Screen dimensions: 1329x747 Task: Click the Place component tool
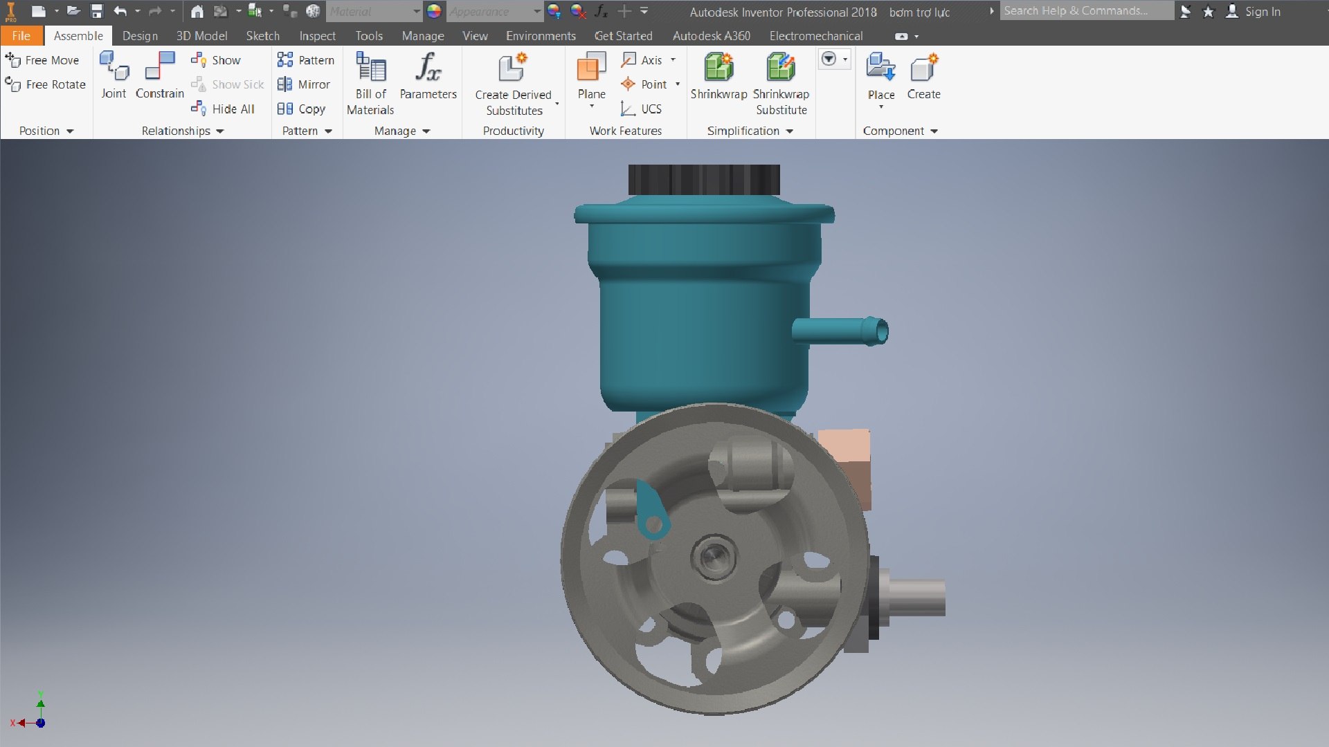coord(881,80)
